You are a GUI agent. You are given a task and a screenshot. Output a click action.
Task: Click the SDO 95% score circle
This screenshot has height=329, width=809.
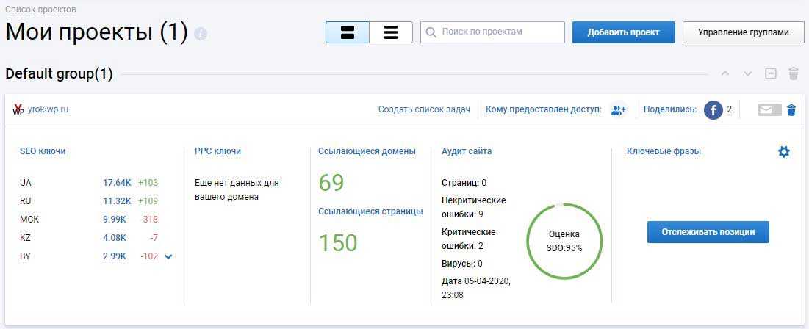(x=564, y=241)
